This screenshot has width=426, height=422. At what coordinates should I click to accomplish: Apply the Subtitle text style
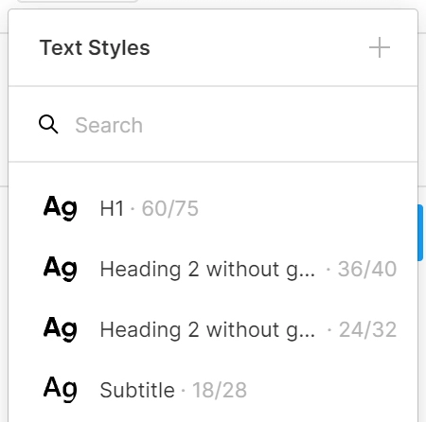pos(213,390)
